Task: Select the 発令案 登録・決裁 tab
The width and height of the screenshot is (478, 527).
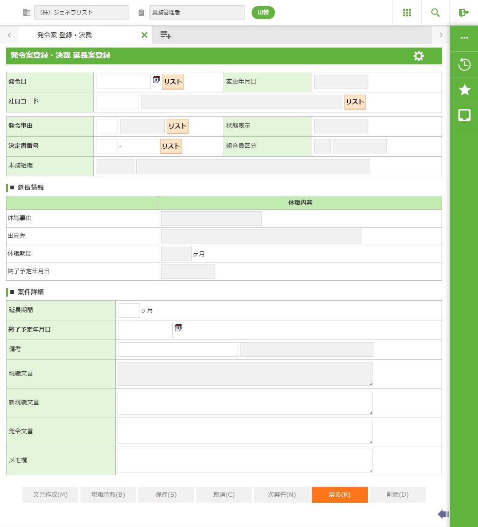Action: tap(64, 35)
